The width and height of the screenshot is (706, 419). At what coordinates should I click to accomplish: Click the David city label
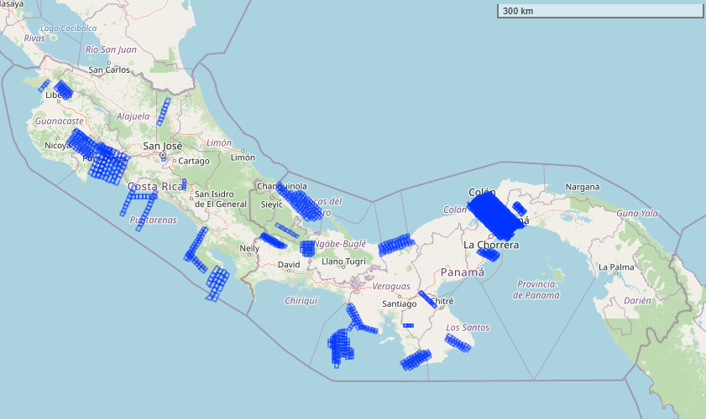click(x=289, y=265)
